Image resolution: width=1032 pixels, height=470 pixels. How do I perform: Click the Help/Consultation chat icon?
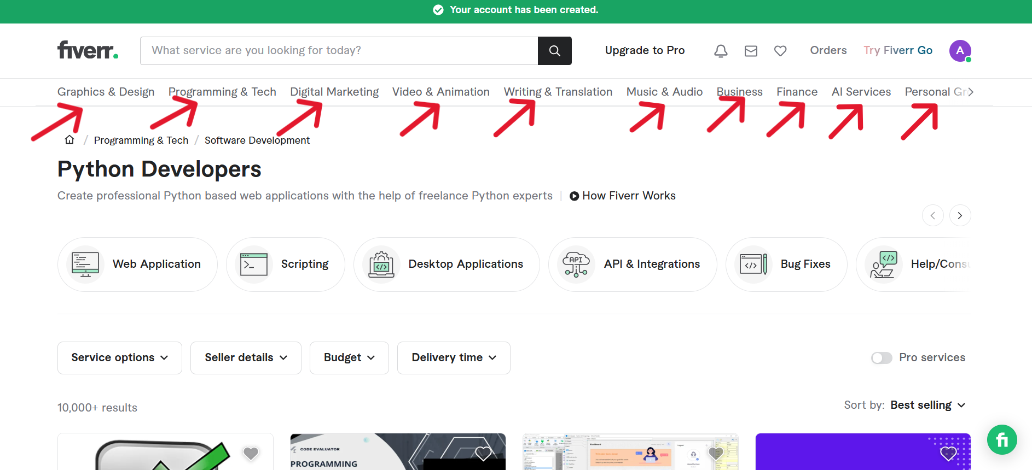[884, 265]
